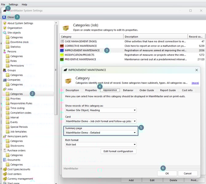
Task: Select the Site objects icon in sidebar
Action: (x=5, y=33)
